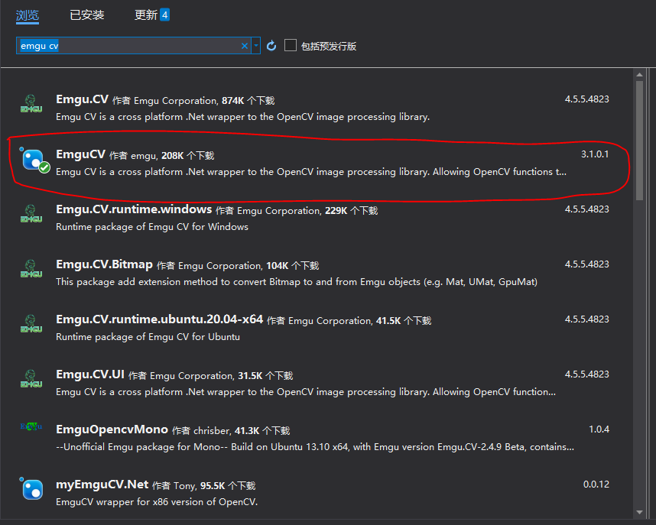Click the vertical scrollbar thumb of results list
Screen dimensions: 656x525
[639, 141]
